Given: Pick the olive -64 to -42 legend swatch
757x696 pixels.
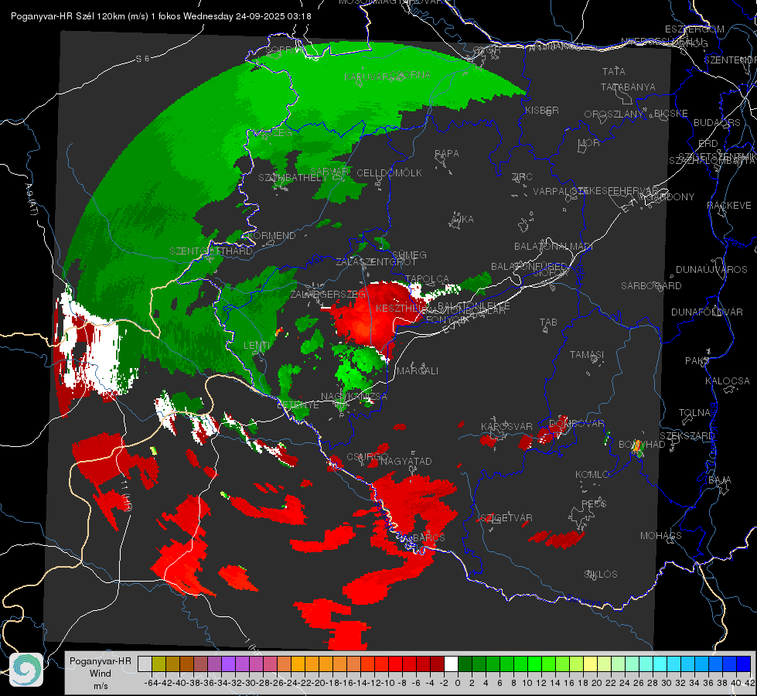Looking at the screenshot, I should coord(159,664).
